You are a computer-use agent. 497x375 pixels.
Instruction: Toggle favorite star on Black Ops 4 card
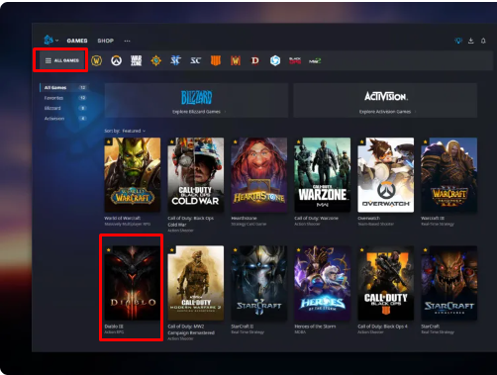tap(361, 250)
